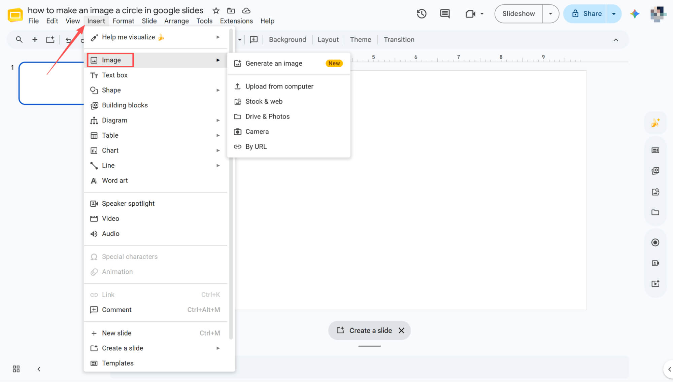This screenshot has width=673, height=382.
Task: Click the record side panel icon
Action: coord(655,242)
